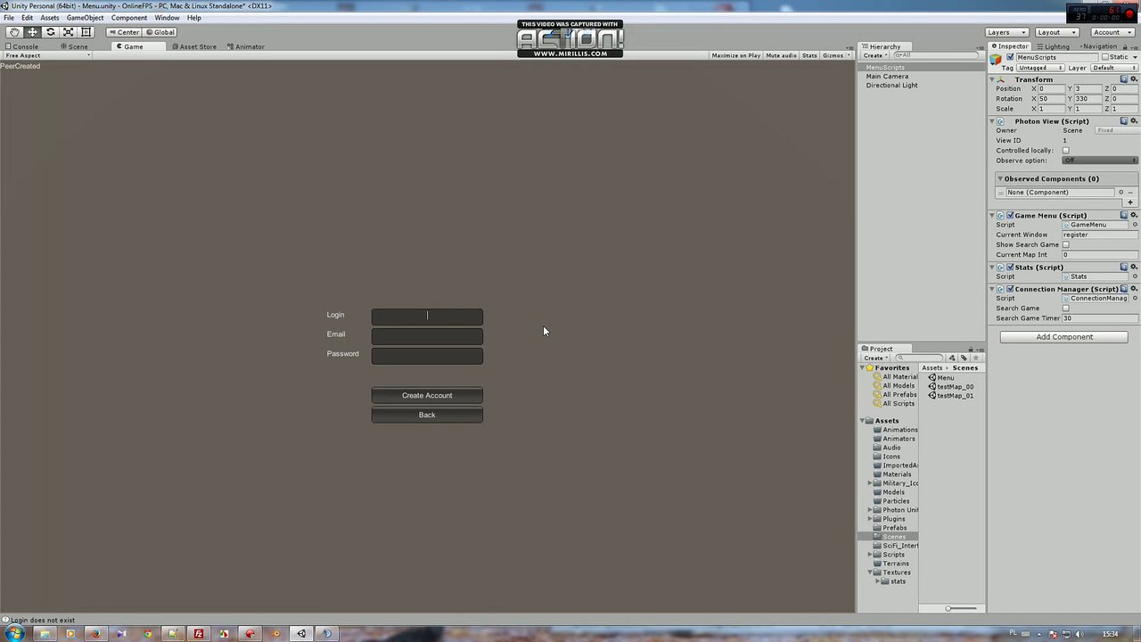Click Unity icon in taskbar
Viewport: 1141px width, 642px height.
[x=301, y=634]
